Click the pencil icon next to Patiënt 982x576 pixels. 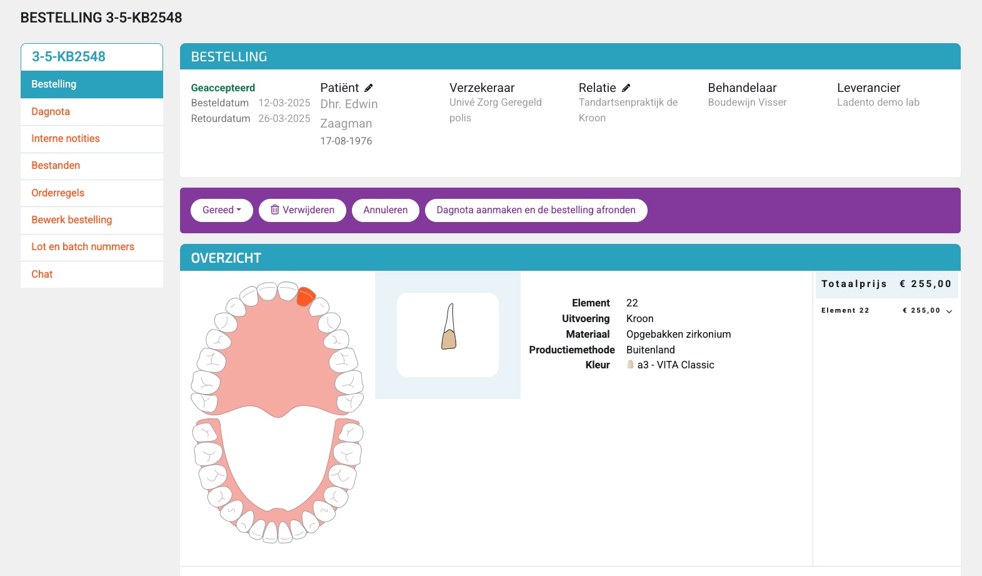coord(369,88)
